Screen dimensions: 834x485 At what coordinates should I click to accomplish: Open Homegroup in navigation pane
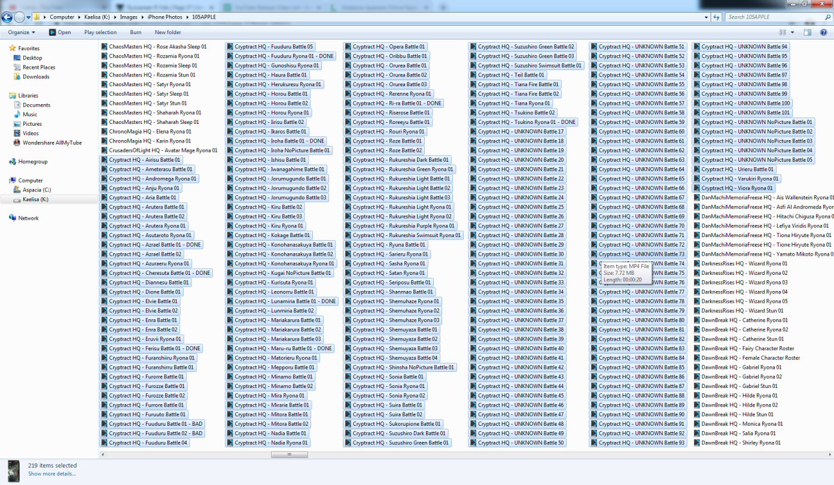click(x=32, y=162)
